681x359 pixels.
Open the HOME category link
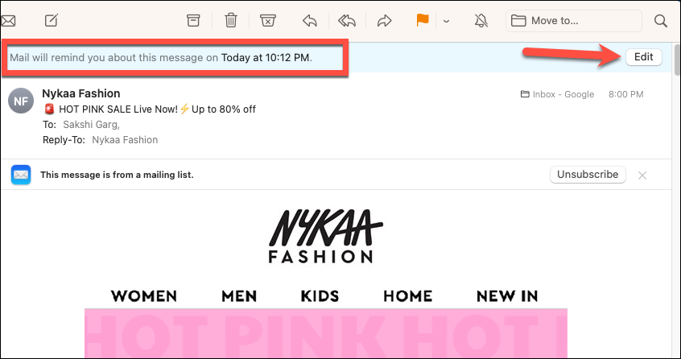click(408, 296)
